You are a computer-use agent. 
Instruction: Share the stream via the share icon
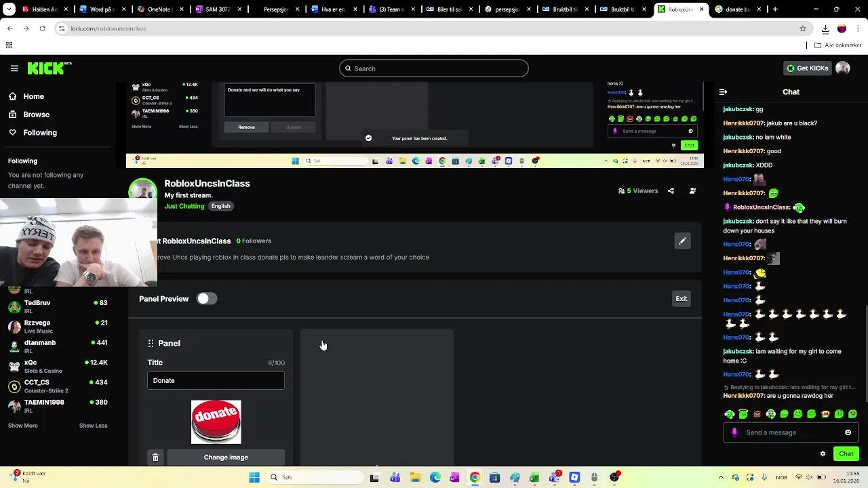671,191
